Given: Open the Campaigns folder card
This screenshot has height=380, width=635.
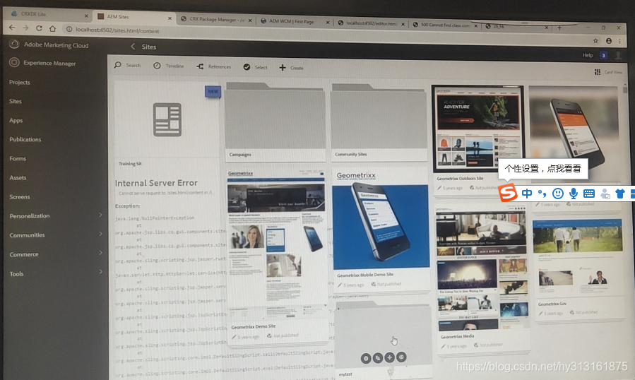Looking at the screenshot, I should [275, 122].
